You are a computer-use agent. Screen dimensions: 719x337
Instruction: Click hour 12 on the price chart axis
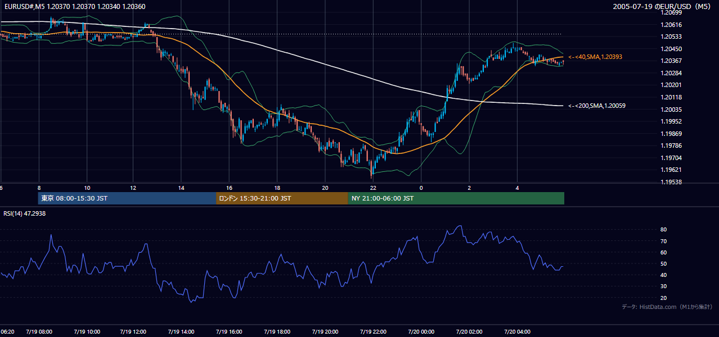click(134, 188)
